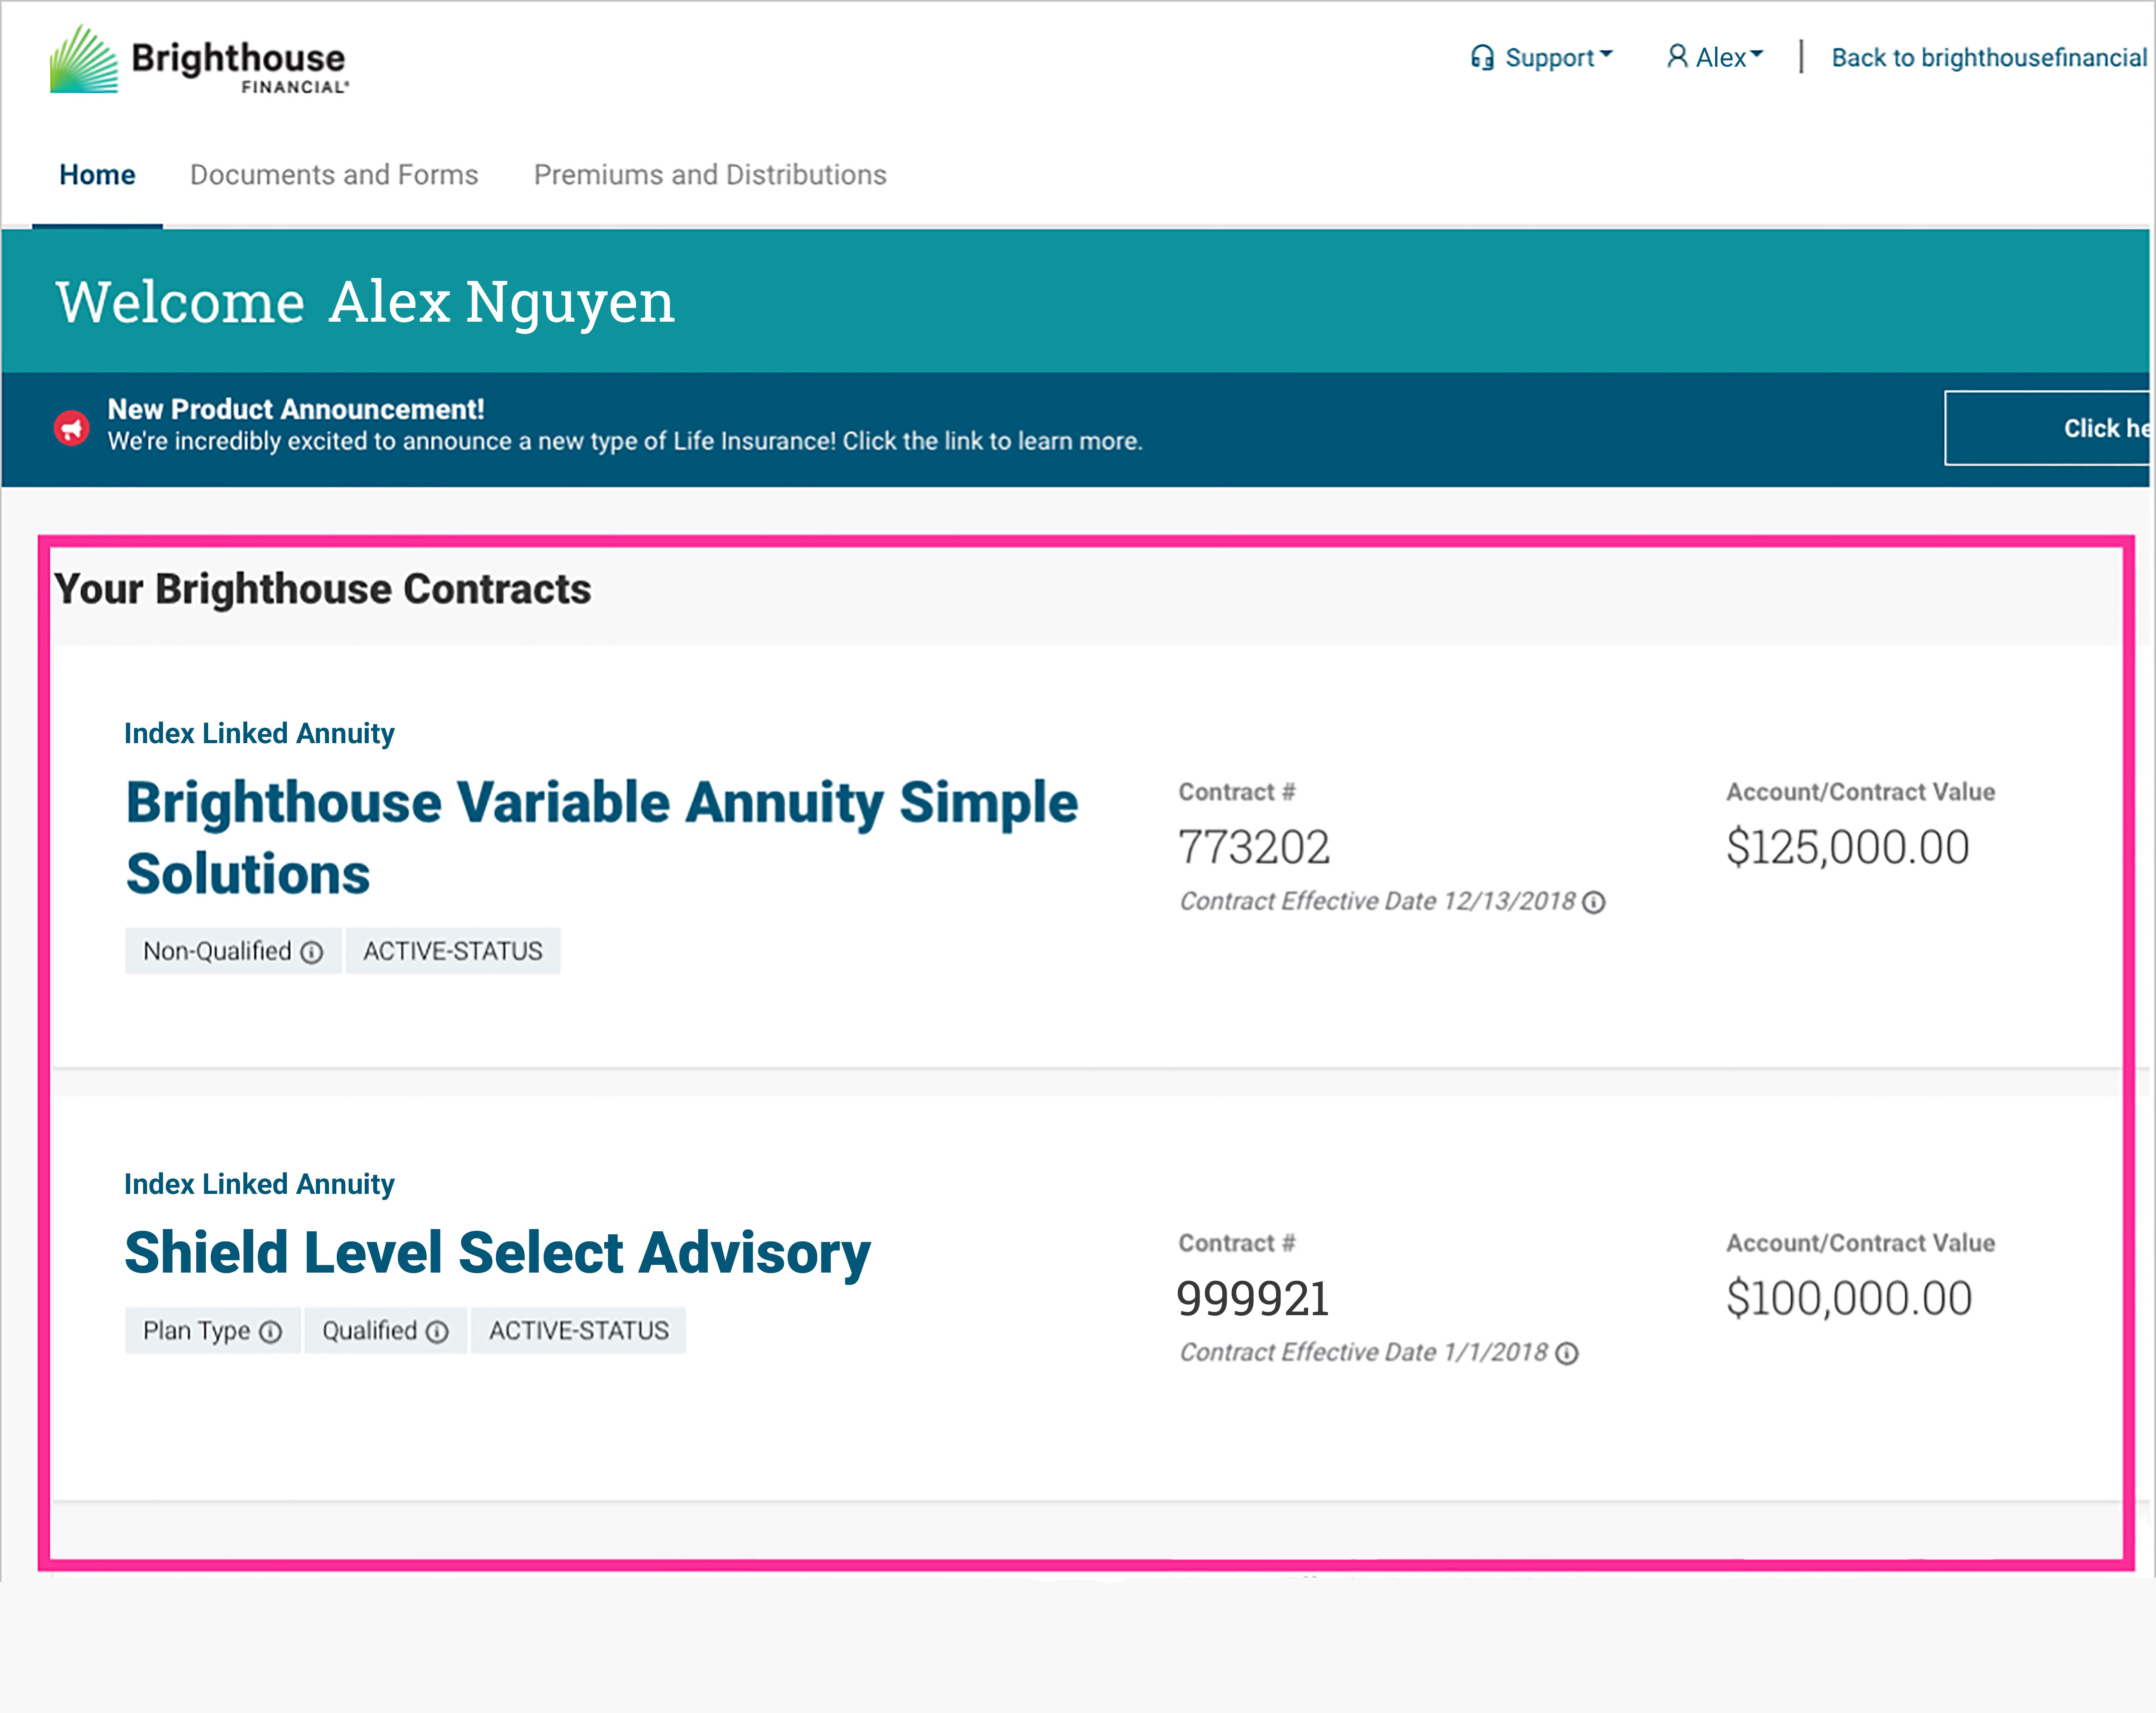Click info icon beside the Qualified tag
The width and height of the screenshot is (2156, 1713).
[437, 1332]
